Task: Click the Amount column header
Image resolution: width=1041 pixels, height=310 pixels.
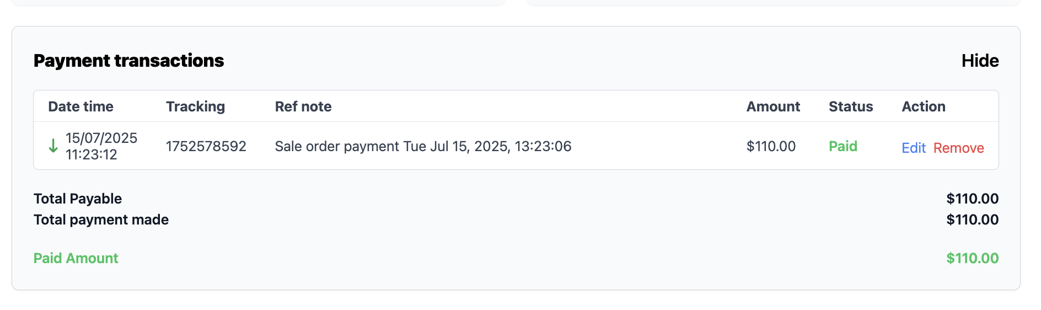Action: [x=773, y=106]
